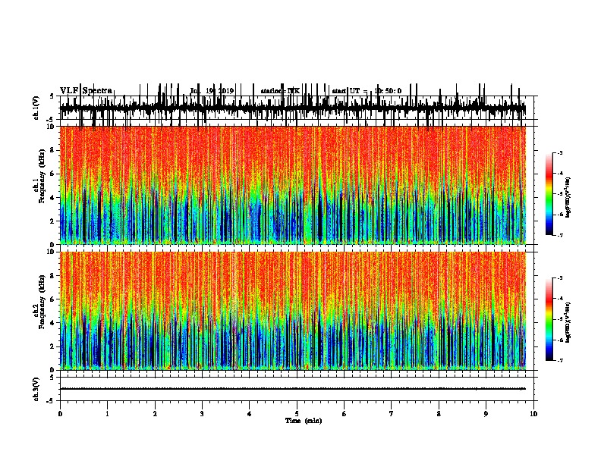The image size is (601, 464).
Task: Click the ch.1 frequency tick label '8'
Action: pyautogui.click(x=53, y=150)
